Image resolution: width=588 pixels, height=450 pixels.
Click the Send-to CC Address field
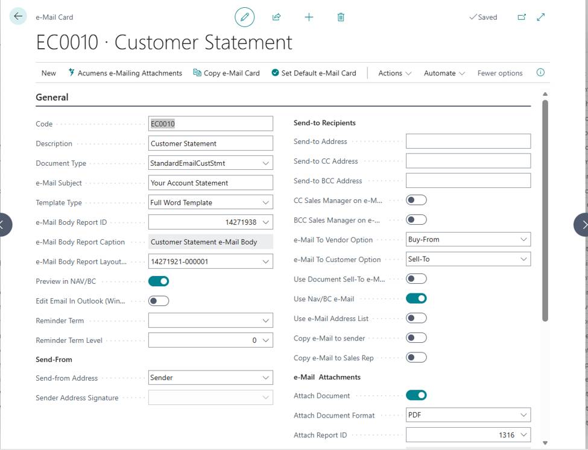468,161
